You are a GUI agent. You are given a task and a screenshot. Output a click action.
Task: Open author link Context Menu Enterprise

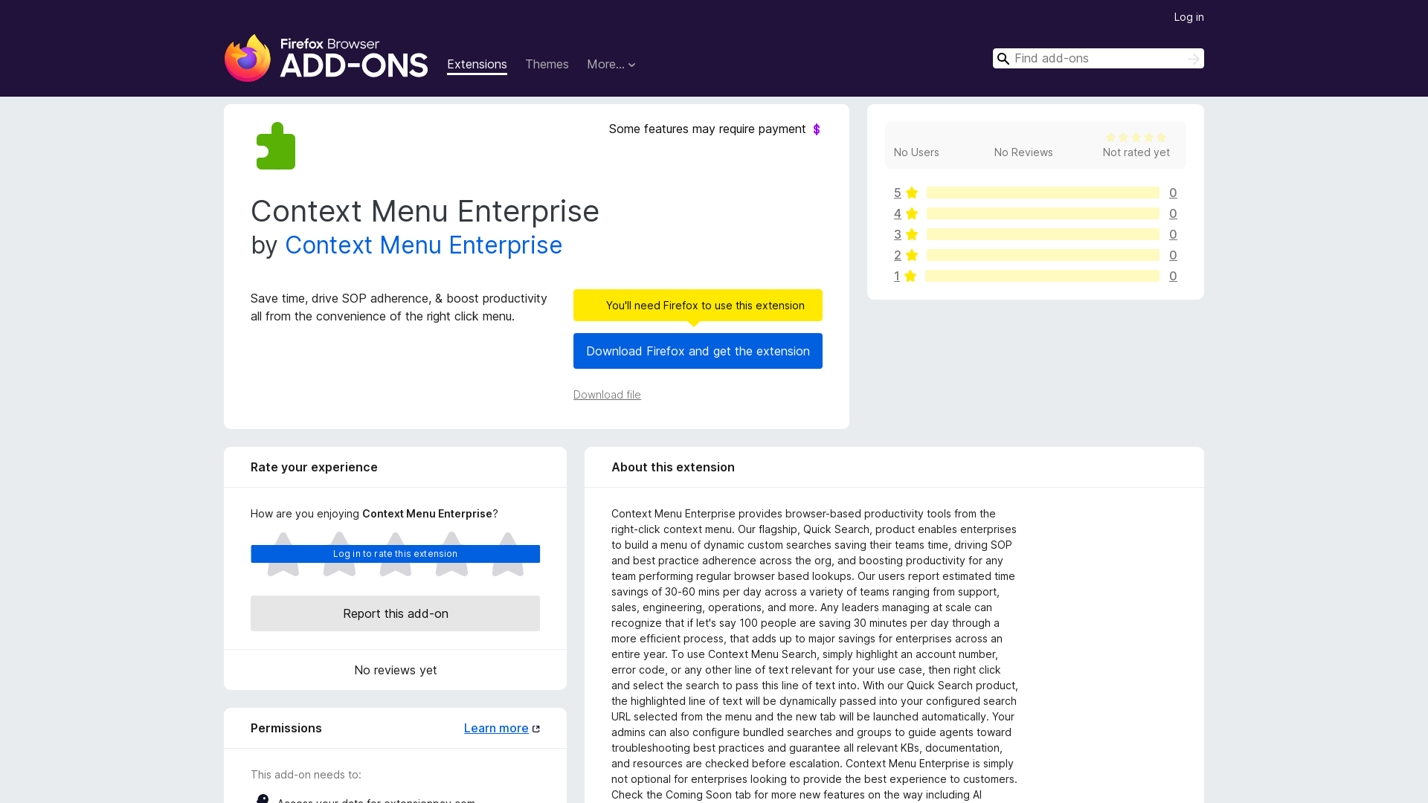click(423, 245)
